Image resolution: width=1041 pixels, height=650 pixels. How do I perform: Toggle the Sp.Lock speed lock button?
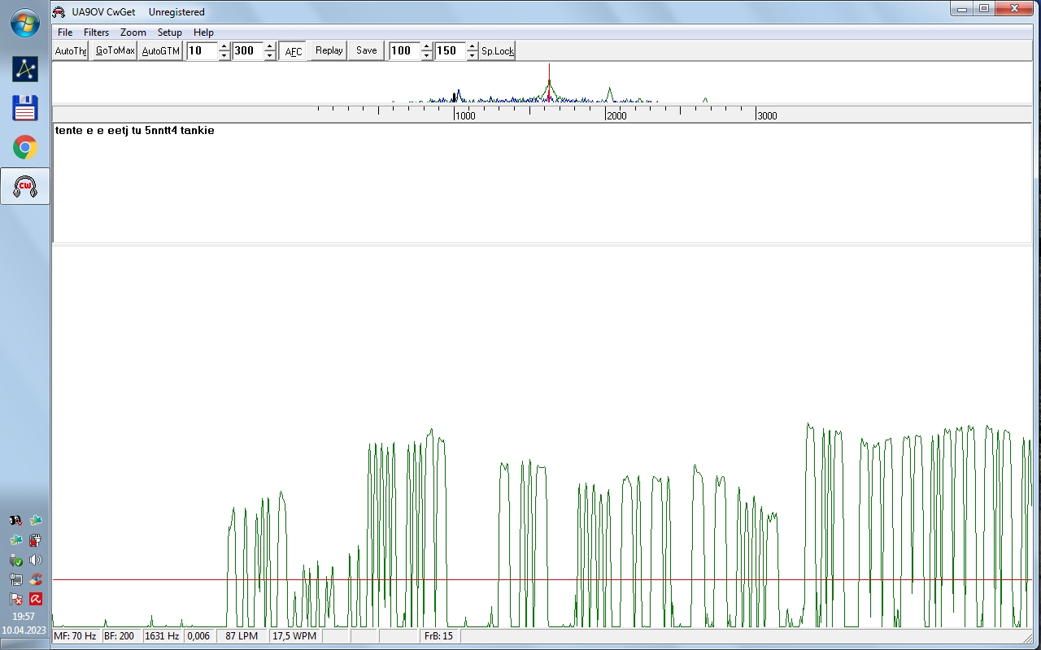[497, 51]
